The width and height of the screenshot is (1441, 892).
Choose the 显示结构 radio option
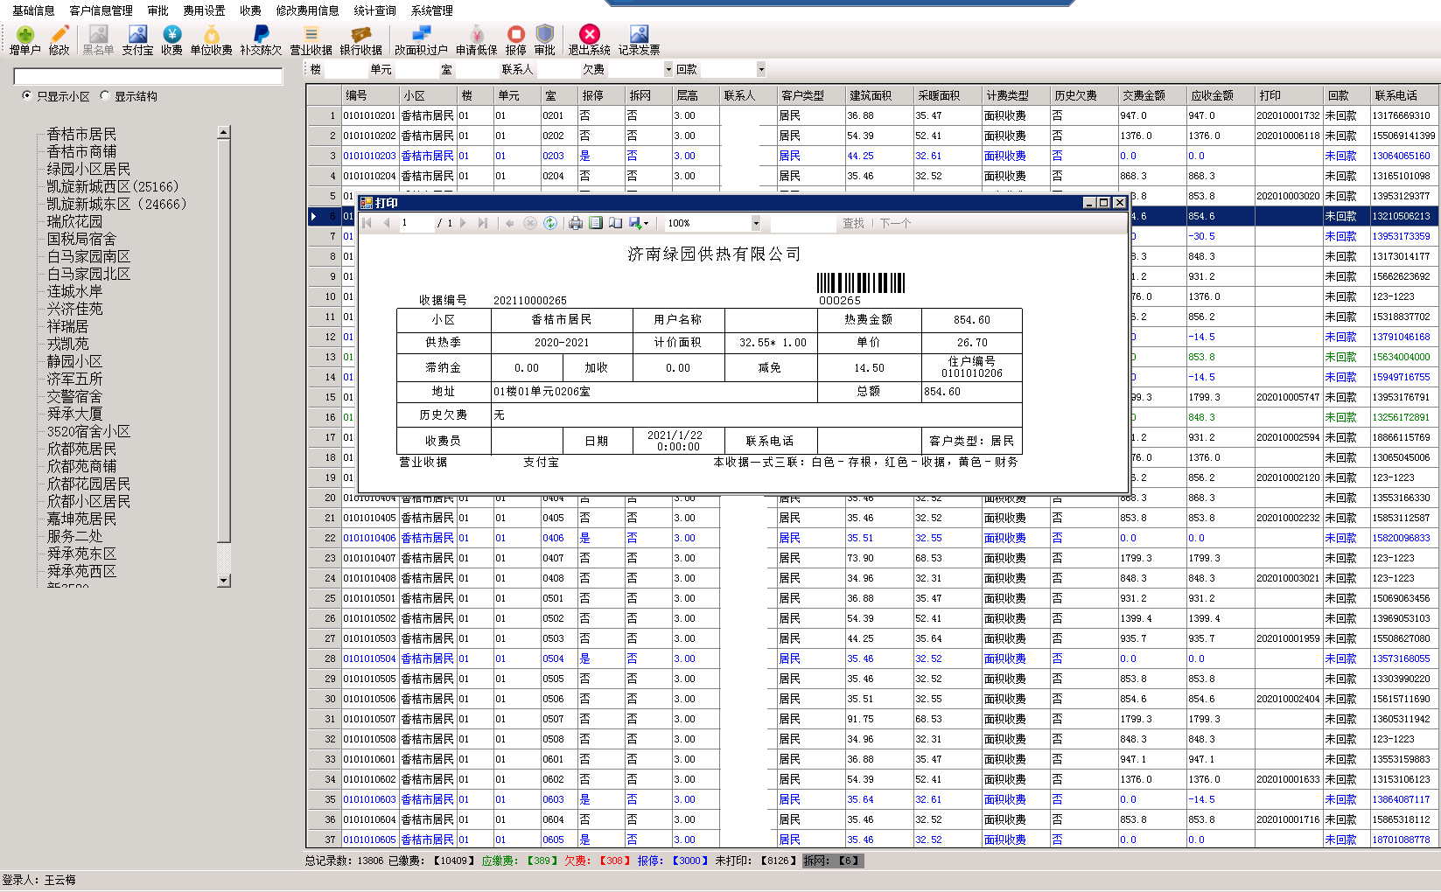104,95
